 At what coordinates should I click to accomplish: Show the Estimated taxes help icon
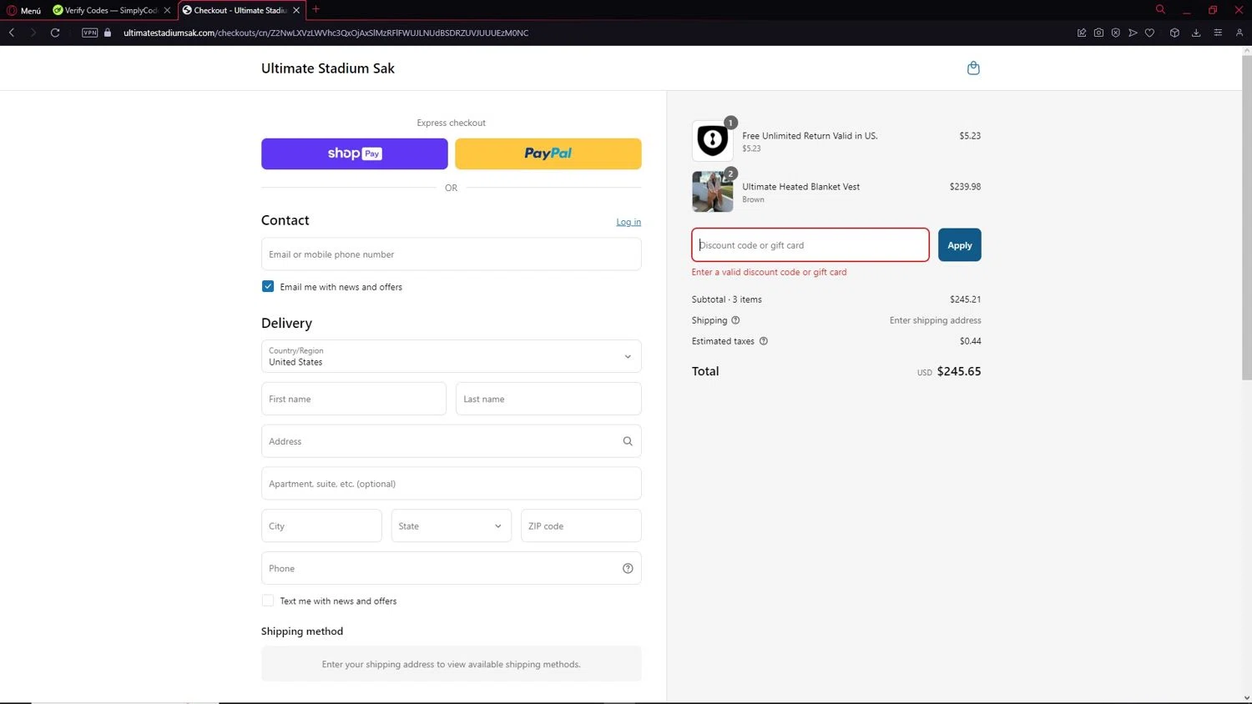point(763,341)
